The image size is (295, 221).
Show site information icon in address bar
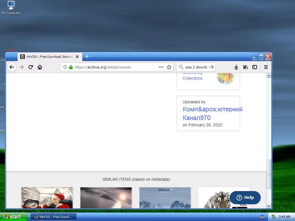(65, 67)
